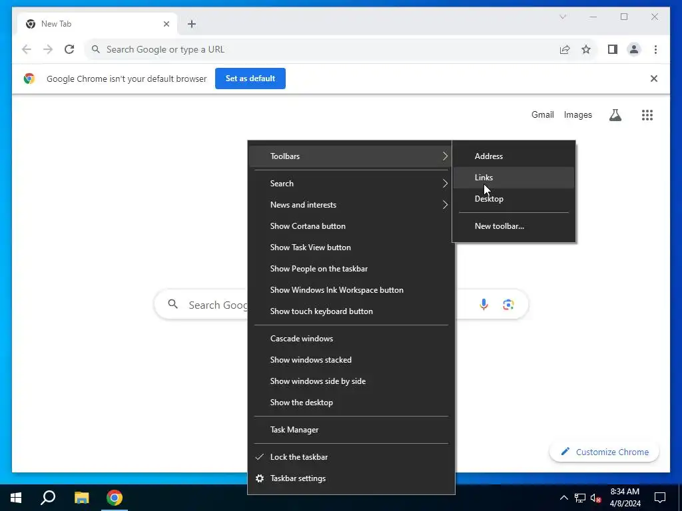This screenshot has height=511, width=682.
Task: Enable the Links toolbar
Action: point(513,178)
